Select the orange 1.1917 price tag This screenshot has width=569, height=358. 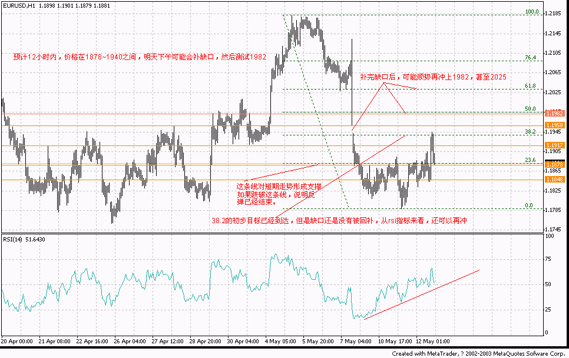pyautogui.click(x=555, y=145)
